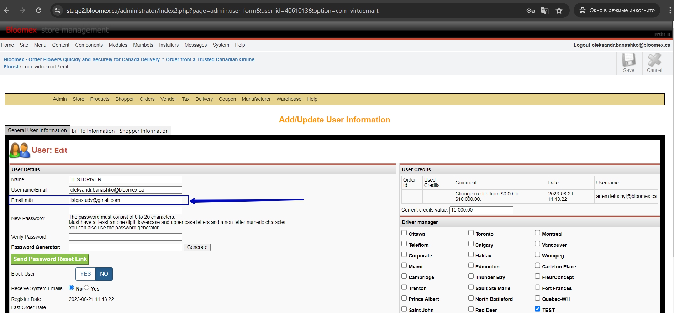Click the Current credits value field
Image resolution: width=674 pixels, height=313 pixels.
coord(481,210)
